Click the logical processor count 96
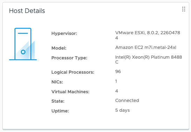 118,72
